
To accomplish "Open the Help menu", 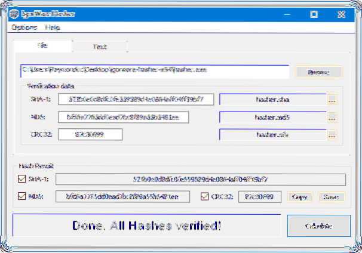I will pos(53,27).
